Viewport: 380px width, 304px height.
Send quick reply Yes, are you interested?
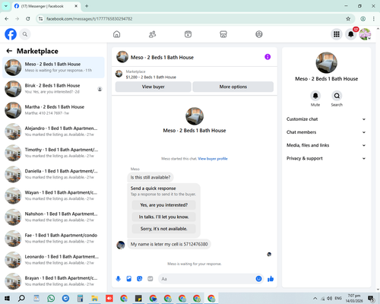coord(164,205)
